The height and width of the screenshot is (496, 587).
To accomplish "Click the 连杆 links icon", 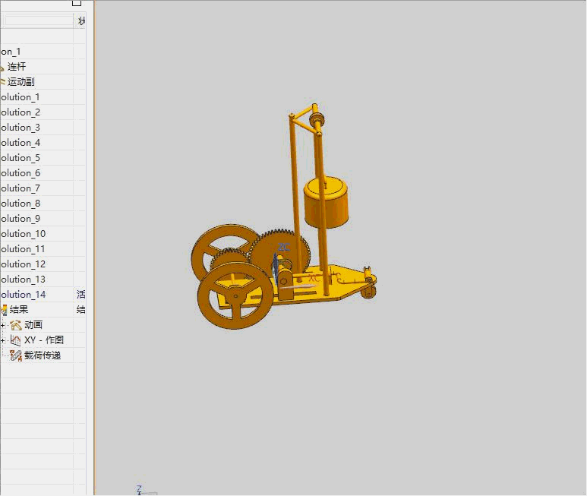I will (2, 67).
